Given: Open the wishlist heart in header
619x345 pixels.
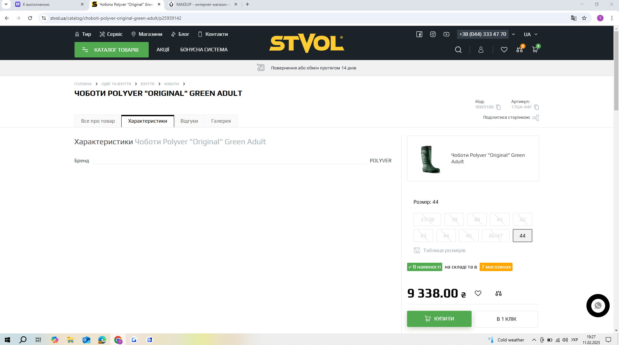Looking at the screenshot, I should [504, 50].
